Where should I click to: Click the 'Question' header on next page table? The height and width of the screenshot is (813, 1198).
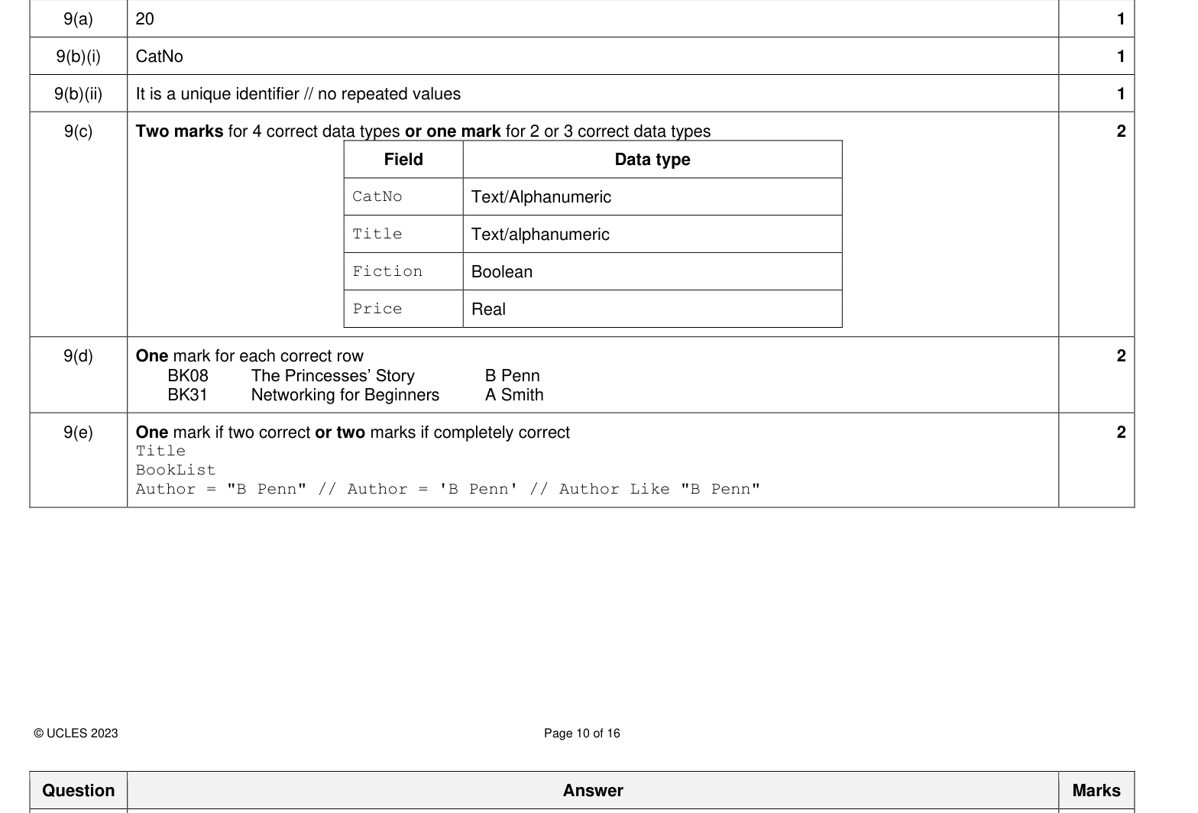[x=79, y=791]
